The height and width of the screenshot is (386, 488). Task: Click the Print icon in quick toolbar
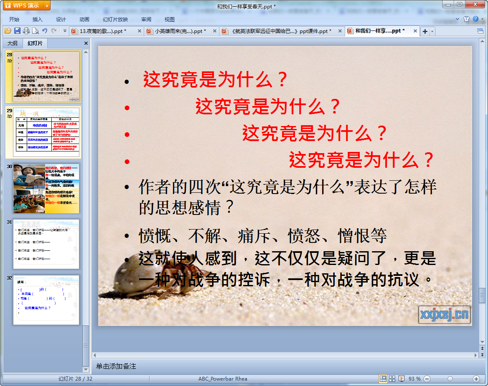pos(26,31)
